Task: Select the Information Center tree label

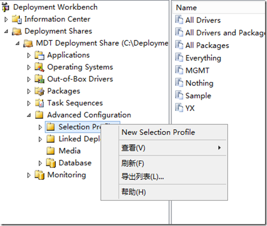Action: pyautogui.click(x=57, y=19)
